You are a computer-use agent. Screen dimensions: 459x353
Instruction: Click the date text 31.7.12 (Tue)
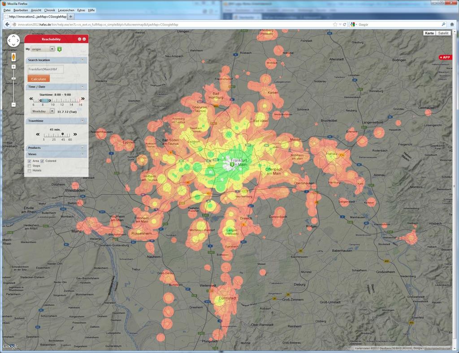pyautogui.click(x=67, y=112)
